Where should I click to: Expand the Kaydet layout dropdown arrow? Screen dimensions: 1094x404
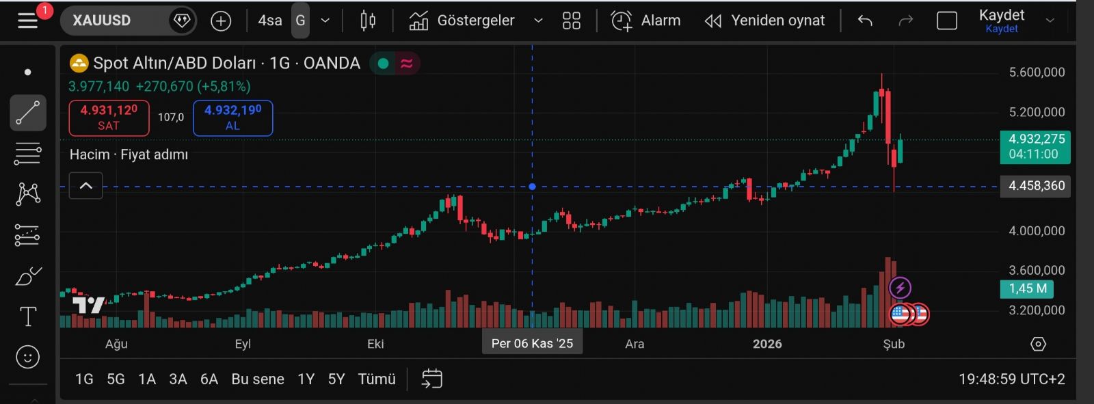point(1050,21)
